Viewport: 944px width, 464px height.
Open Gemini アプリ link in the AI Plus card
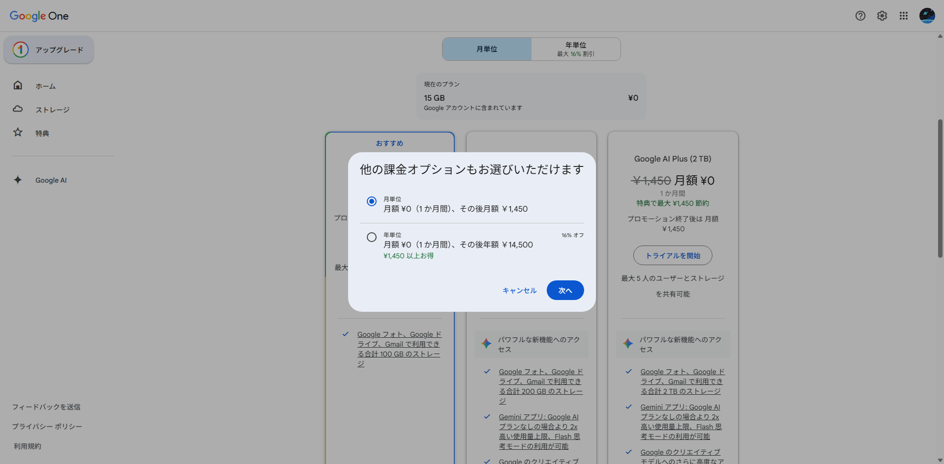click(x=681, y=422)
